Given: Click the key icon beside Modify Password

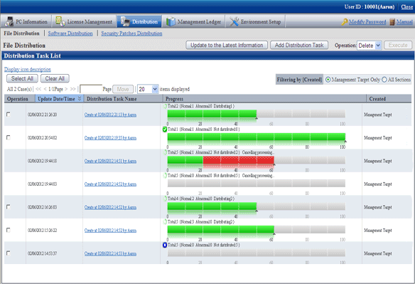Looking at the screenshot, I should [344, 22].
